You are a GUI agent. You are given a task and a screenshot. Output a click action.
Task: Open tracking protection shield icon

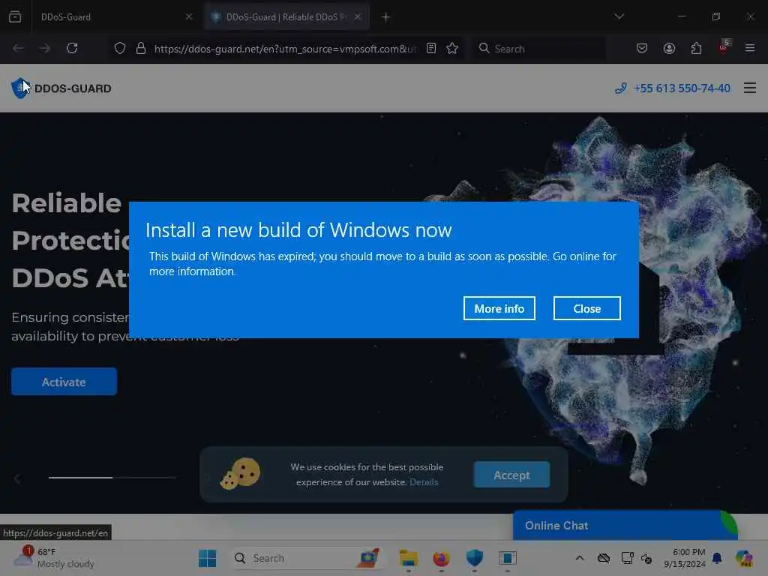(120, 48)
